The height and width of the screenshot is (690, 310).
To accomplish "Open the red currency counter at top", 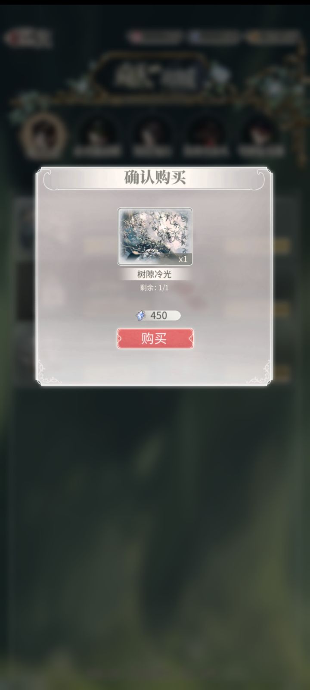I will click(155, 38).
